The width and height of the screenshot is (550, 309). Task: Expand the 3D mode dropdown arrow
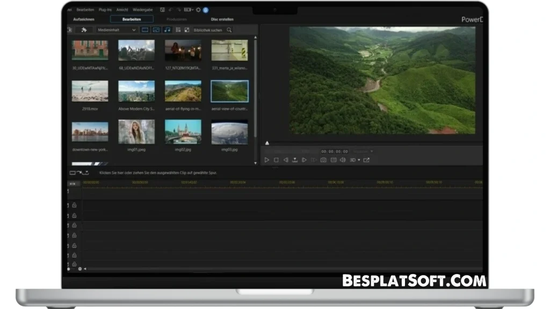[359, 160]
